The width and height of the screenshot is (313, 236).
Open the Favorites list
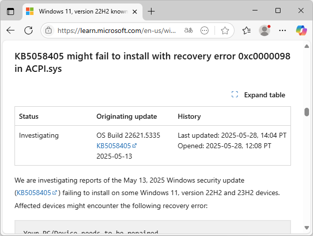pyautogui.click(x=246, y=30)
